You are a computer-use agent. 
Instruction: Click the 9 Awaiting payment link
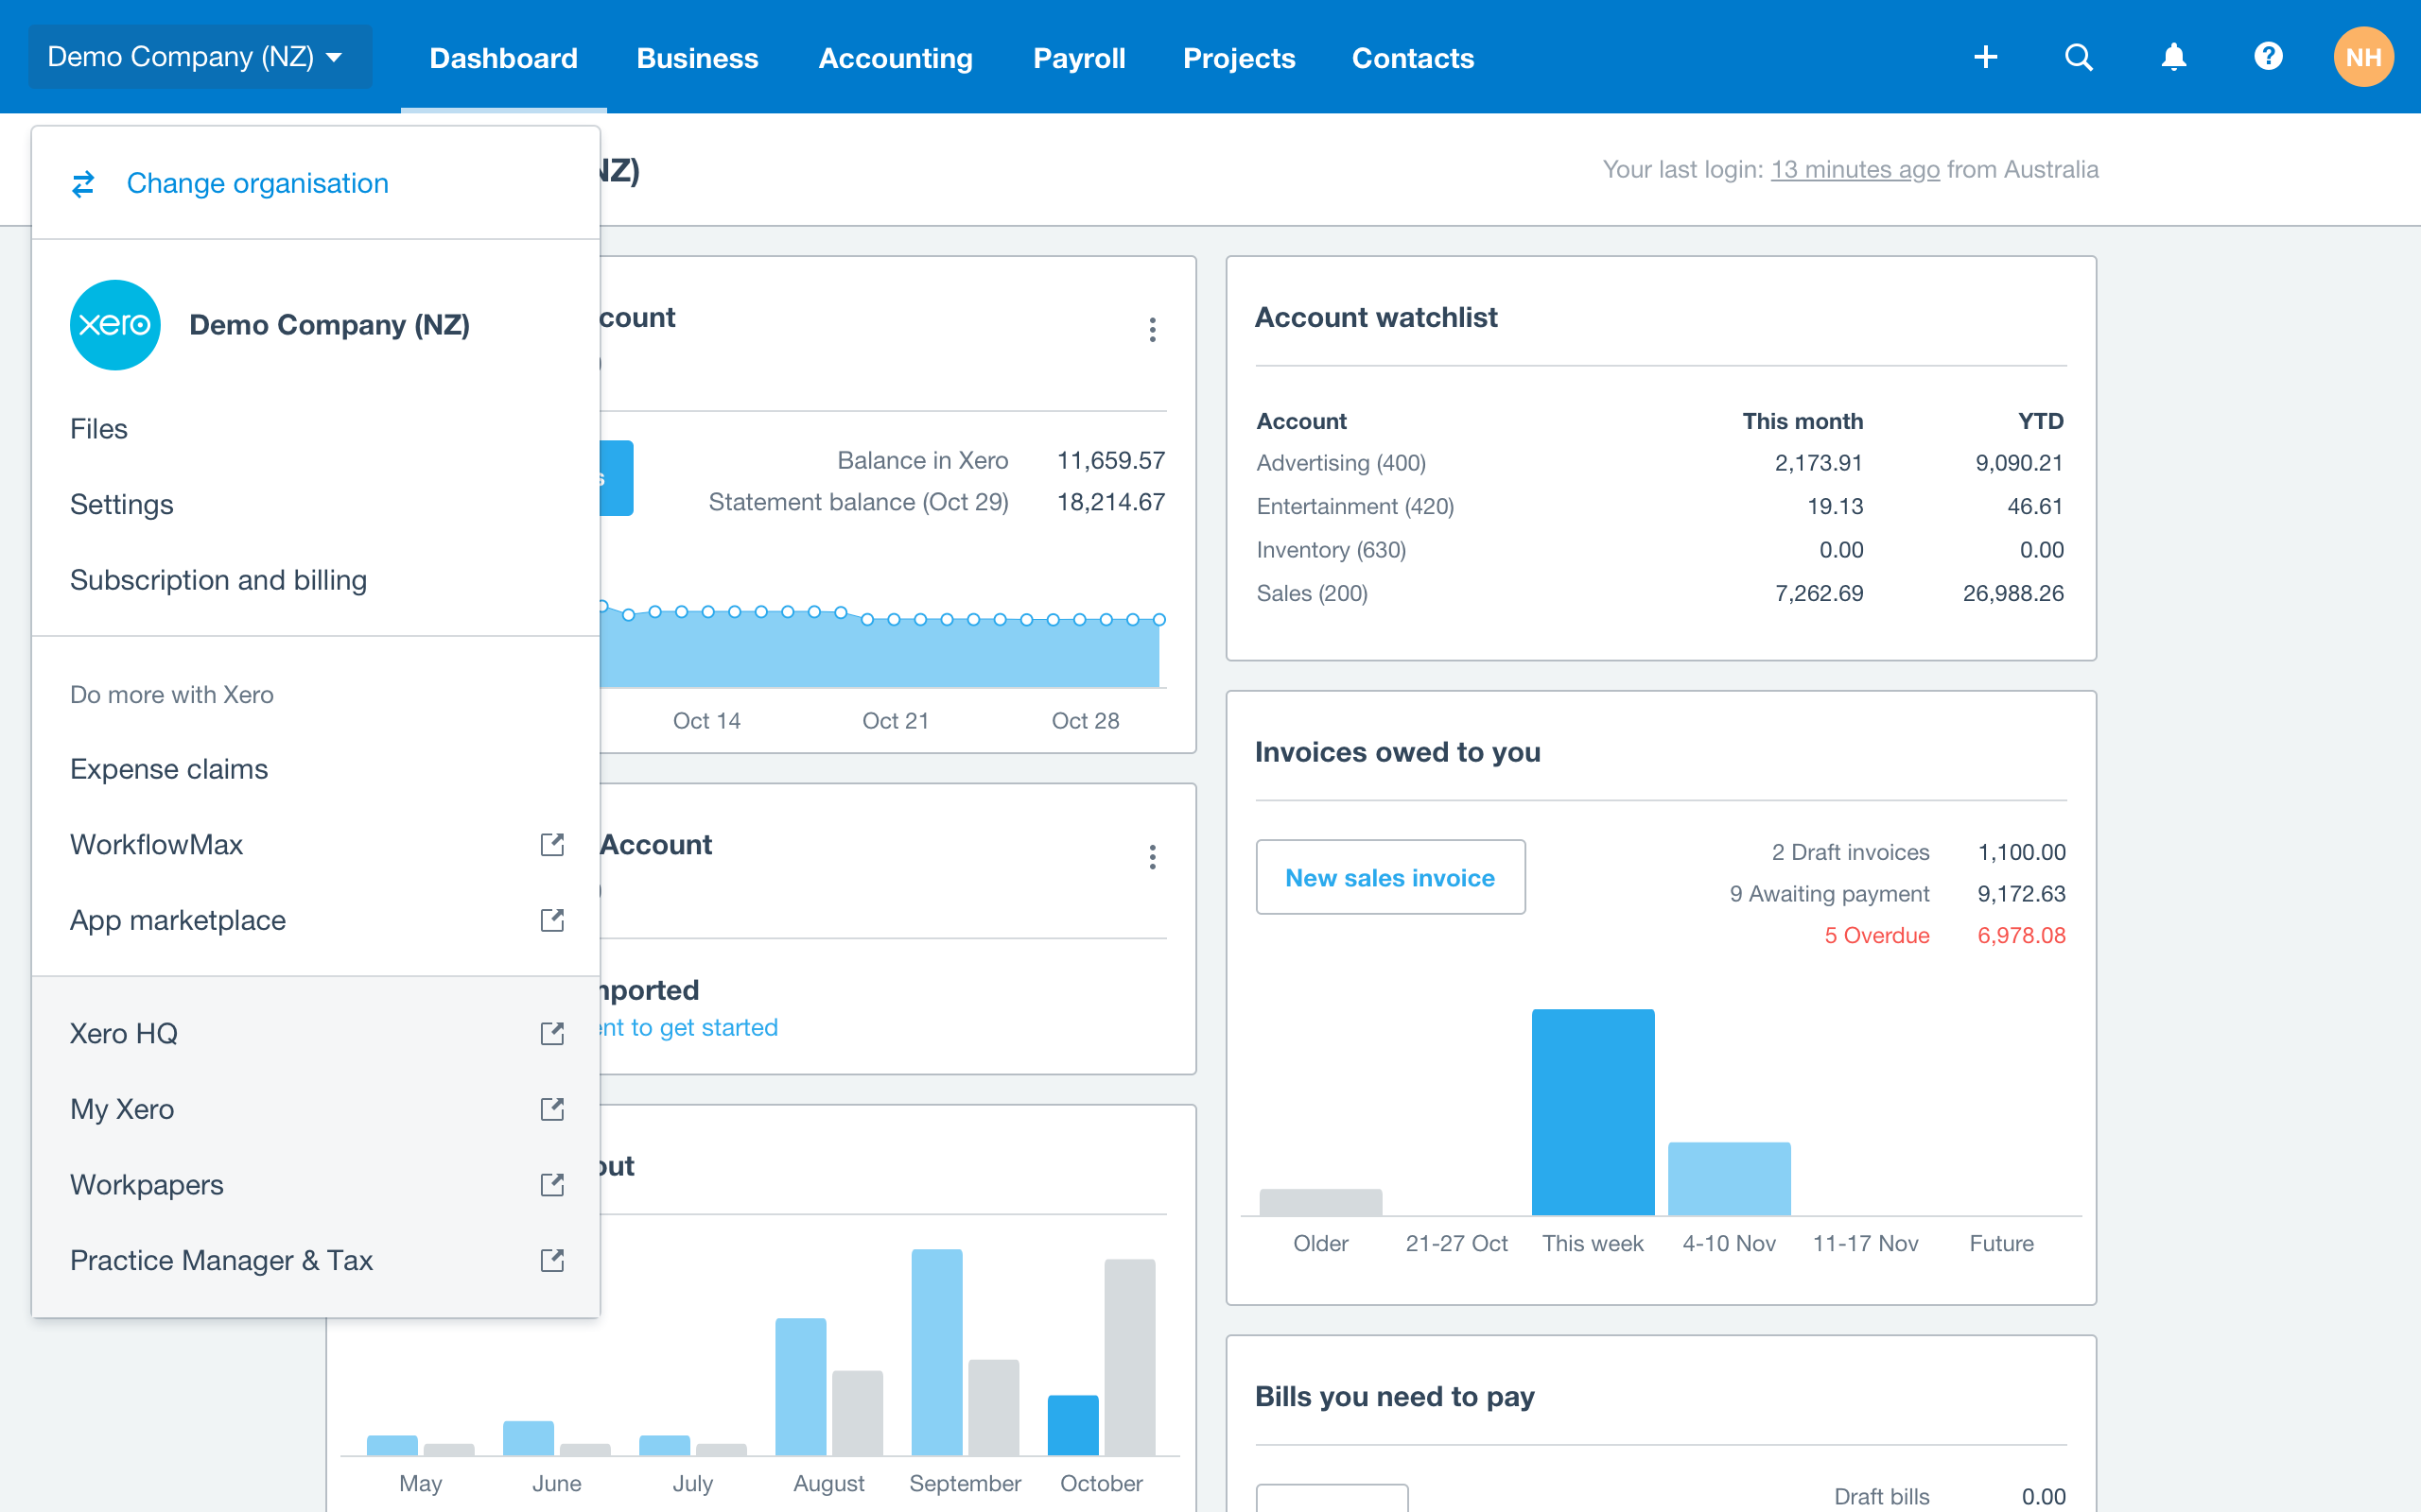point(1829,893)
